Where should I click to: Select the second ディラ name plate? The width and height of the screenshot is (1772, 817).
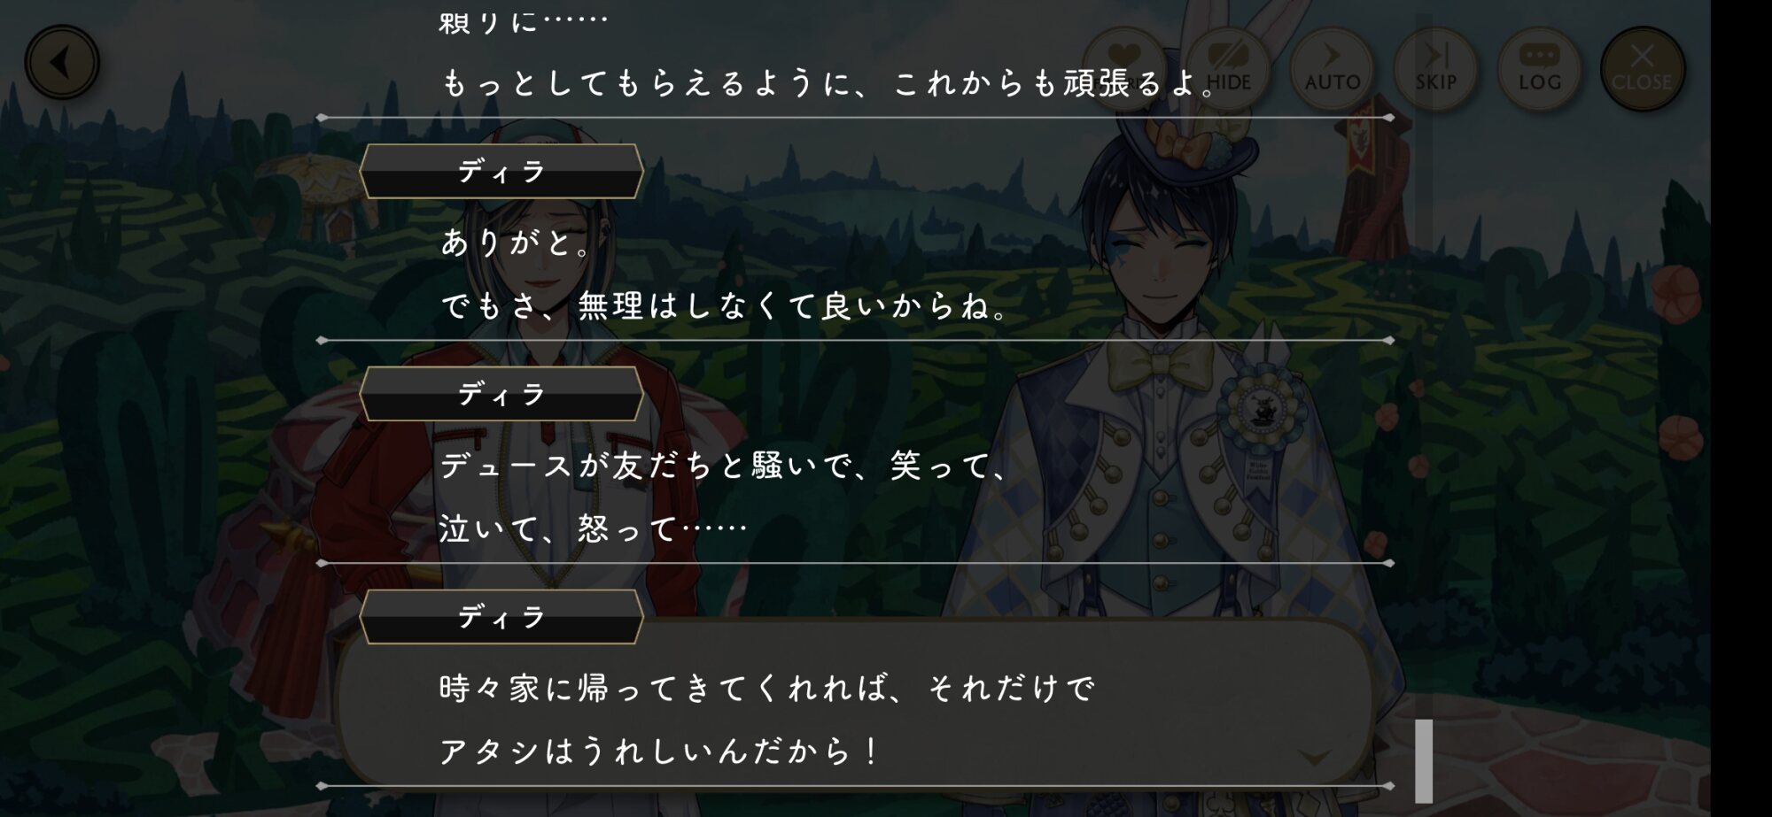tap(501, 394)
